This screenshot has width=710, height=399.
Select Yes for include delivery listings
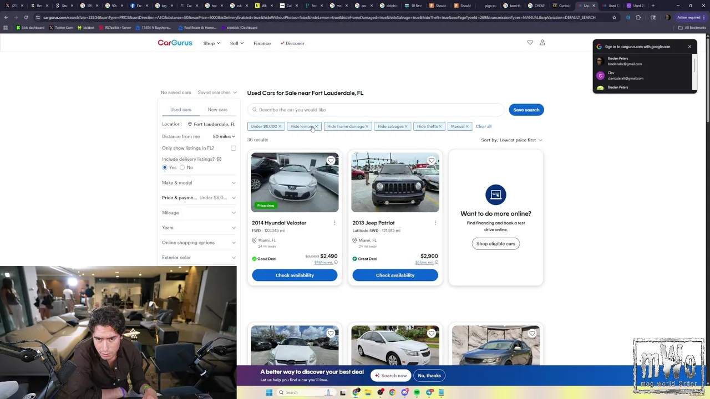[165, 167]
